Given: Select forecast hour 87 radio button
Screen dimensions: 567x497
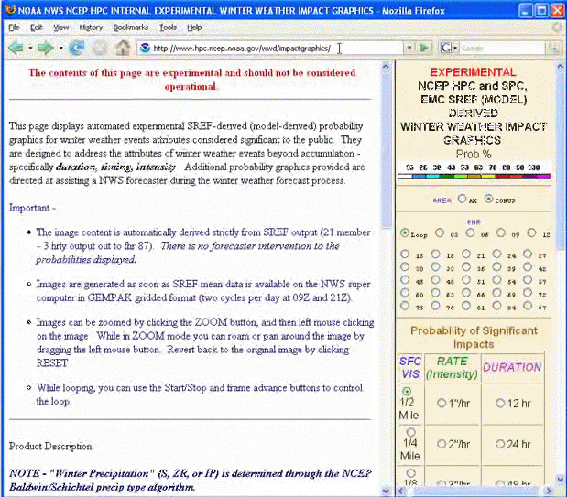Looking at the screenshot, I should click(x=528, y=306).
